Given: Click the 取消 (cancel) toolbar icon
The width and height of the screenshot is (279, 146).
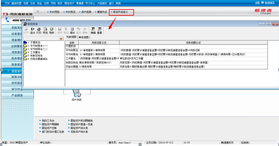Looking at the screenshot, I should (x=66, y=30).
